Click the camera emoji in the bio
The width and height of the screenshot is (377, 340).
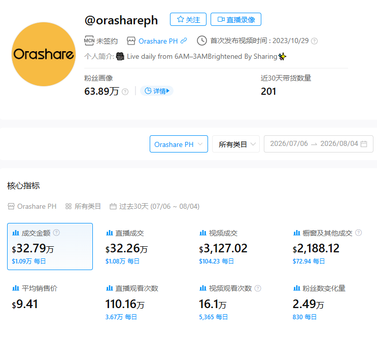point(120,56)
